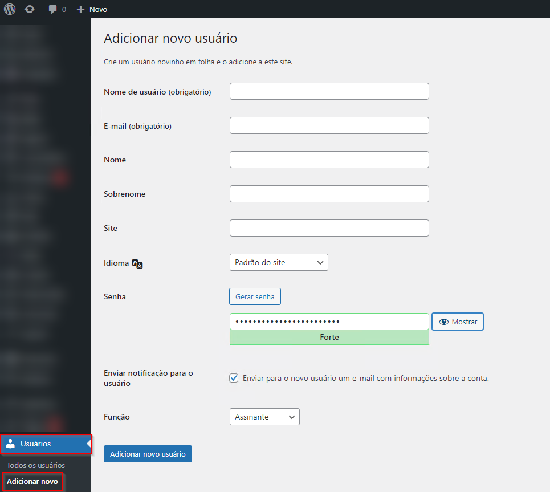
Task: Click the Gerar senha button
Action: point(255,296)
